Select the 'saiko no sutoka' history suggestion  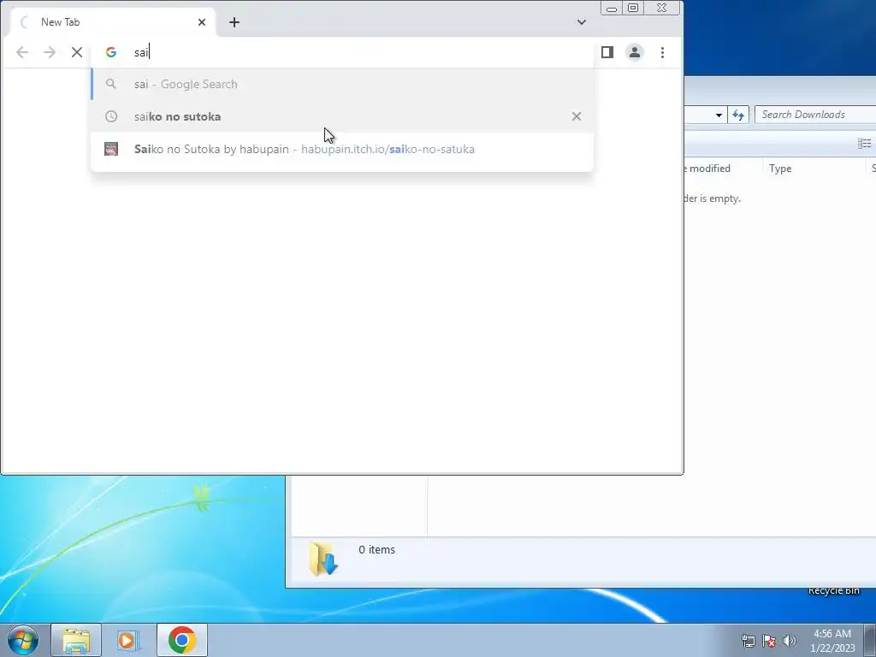[342, 116]
